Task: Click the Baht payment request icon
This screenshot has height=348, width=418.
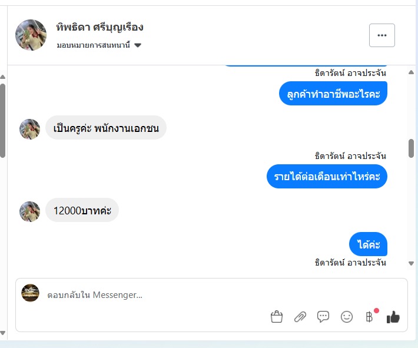Action: click(370, 317)
